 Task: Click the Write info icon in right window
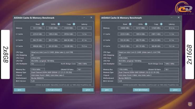coord(146,24)
